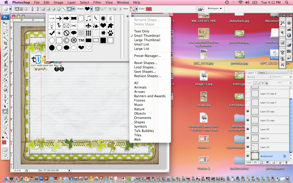Open the Workspace dropdown
The width and height of the screenshot is (293, 183).
click(215, 9)
